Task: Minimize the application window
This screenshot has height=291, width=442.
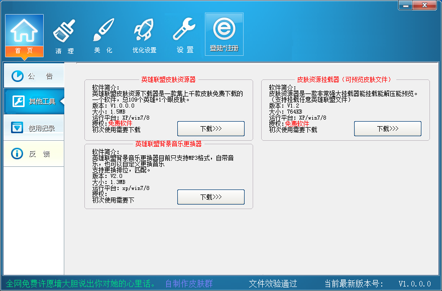Action: [406, 6]
